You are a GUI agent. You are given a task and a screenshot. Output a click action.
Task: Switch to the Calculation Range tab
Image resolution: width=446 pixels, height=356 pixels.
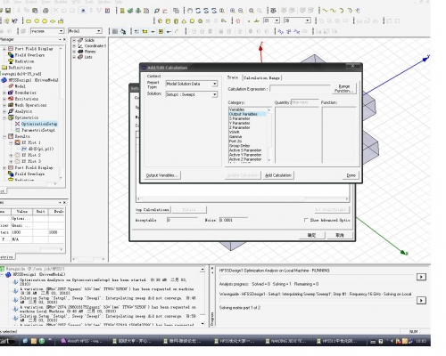click(261, 78)
